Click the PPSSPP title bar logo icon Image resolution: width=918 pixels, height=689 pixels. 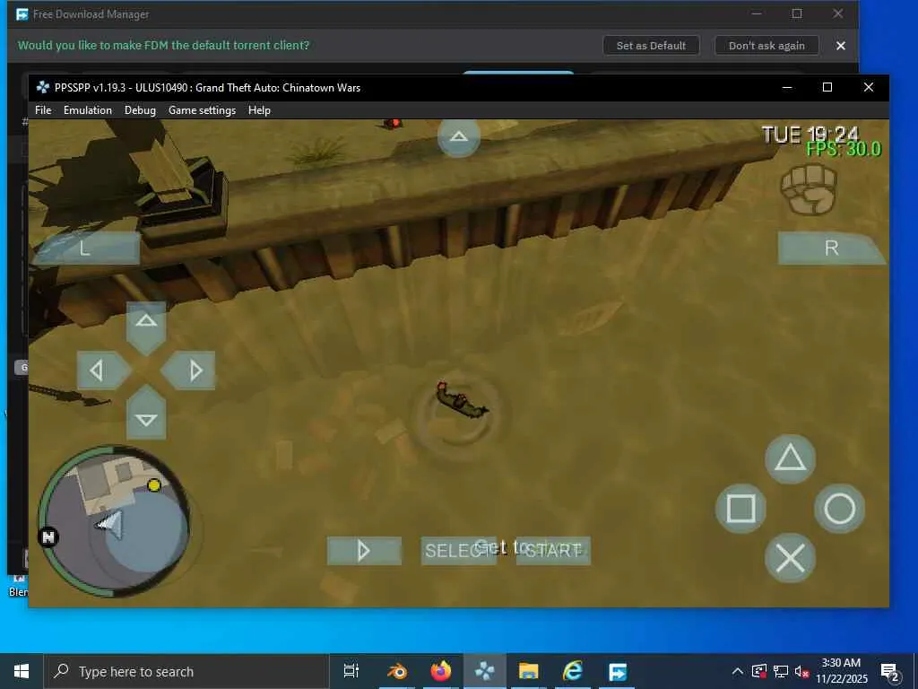[43, 87]
